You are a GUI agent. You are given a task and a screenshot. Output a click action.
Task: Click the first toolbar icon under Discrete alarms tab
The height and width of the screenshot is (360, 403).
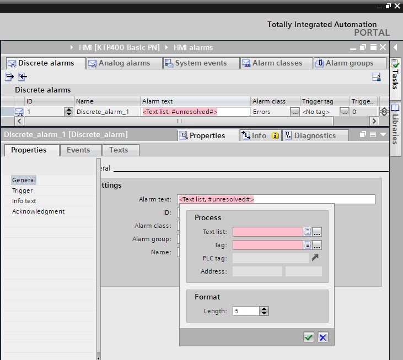[x=9, y=77]
